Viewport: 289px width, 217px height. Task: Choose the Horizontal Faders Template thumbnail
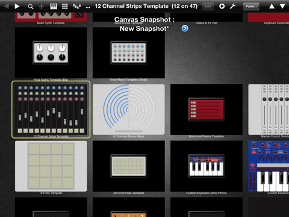click(207, 110)
